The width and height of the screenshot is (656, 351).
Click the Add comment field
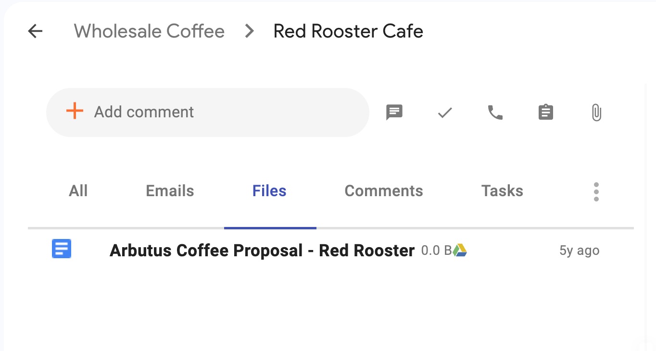click(x=208, y=113)
